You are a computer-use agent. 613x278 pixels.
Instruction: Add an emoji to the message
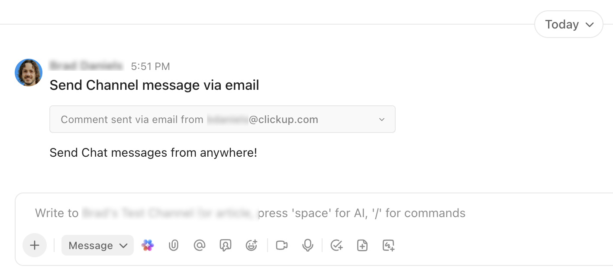(x=252, y=245)
